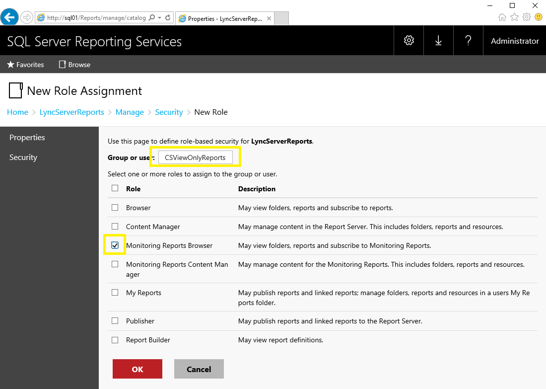This screenshot has height=389, width=546.
Task: Open the browser Tools gear icon
Action: [x=527, y=17]
